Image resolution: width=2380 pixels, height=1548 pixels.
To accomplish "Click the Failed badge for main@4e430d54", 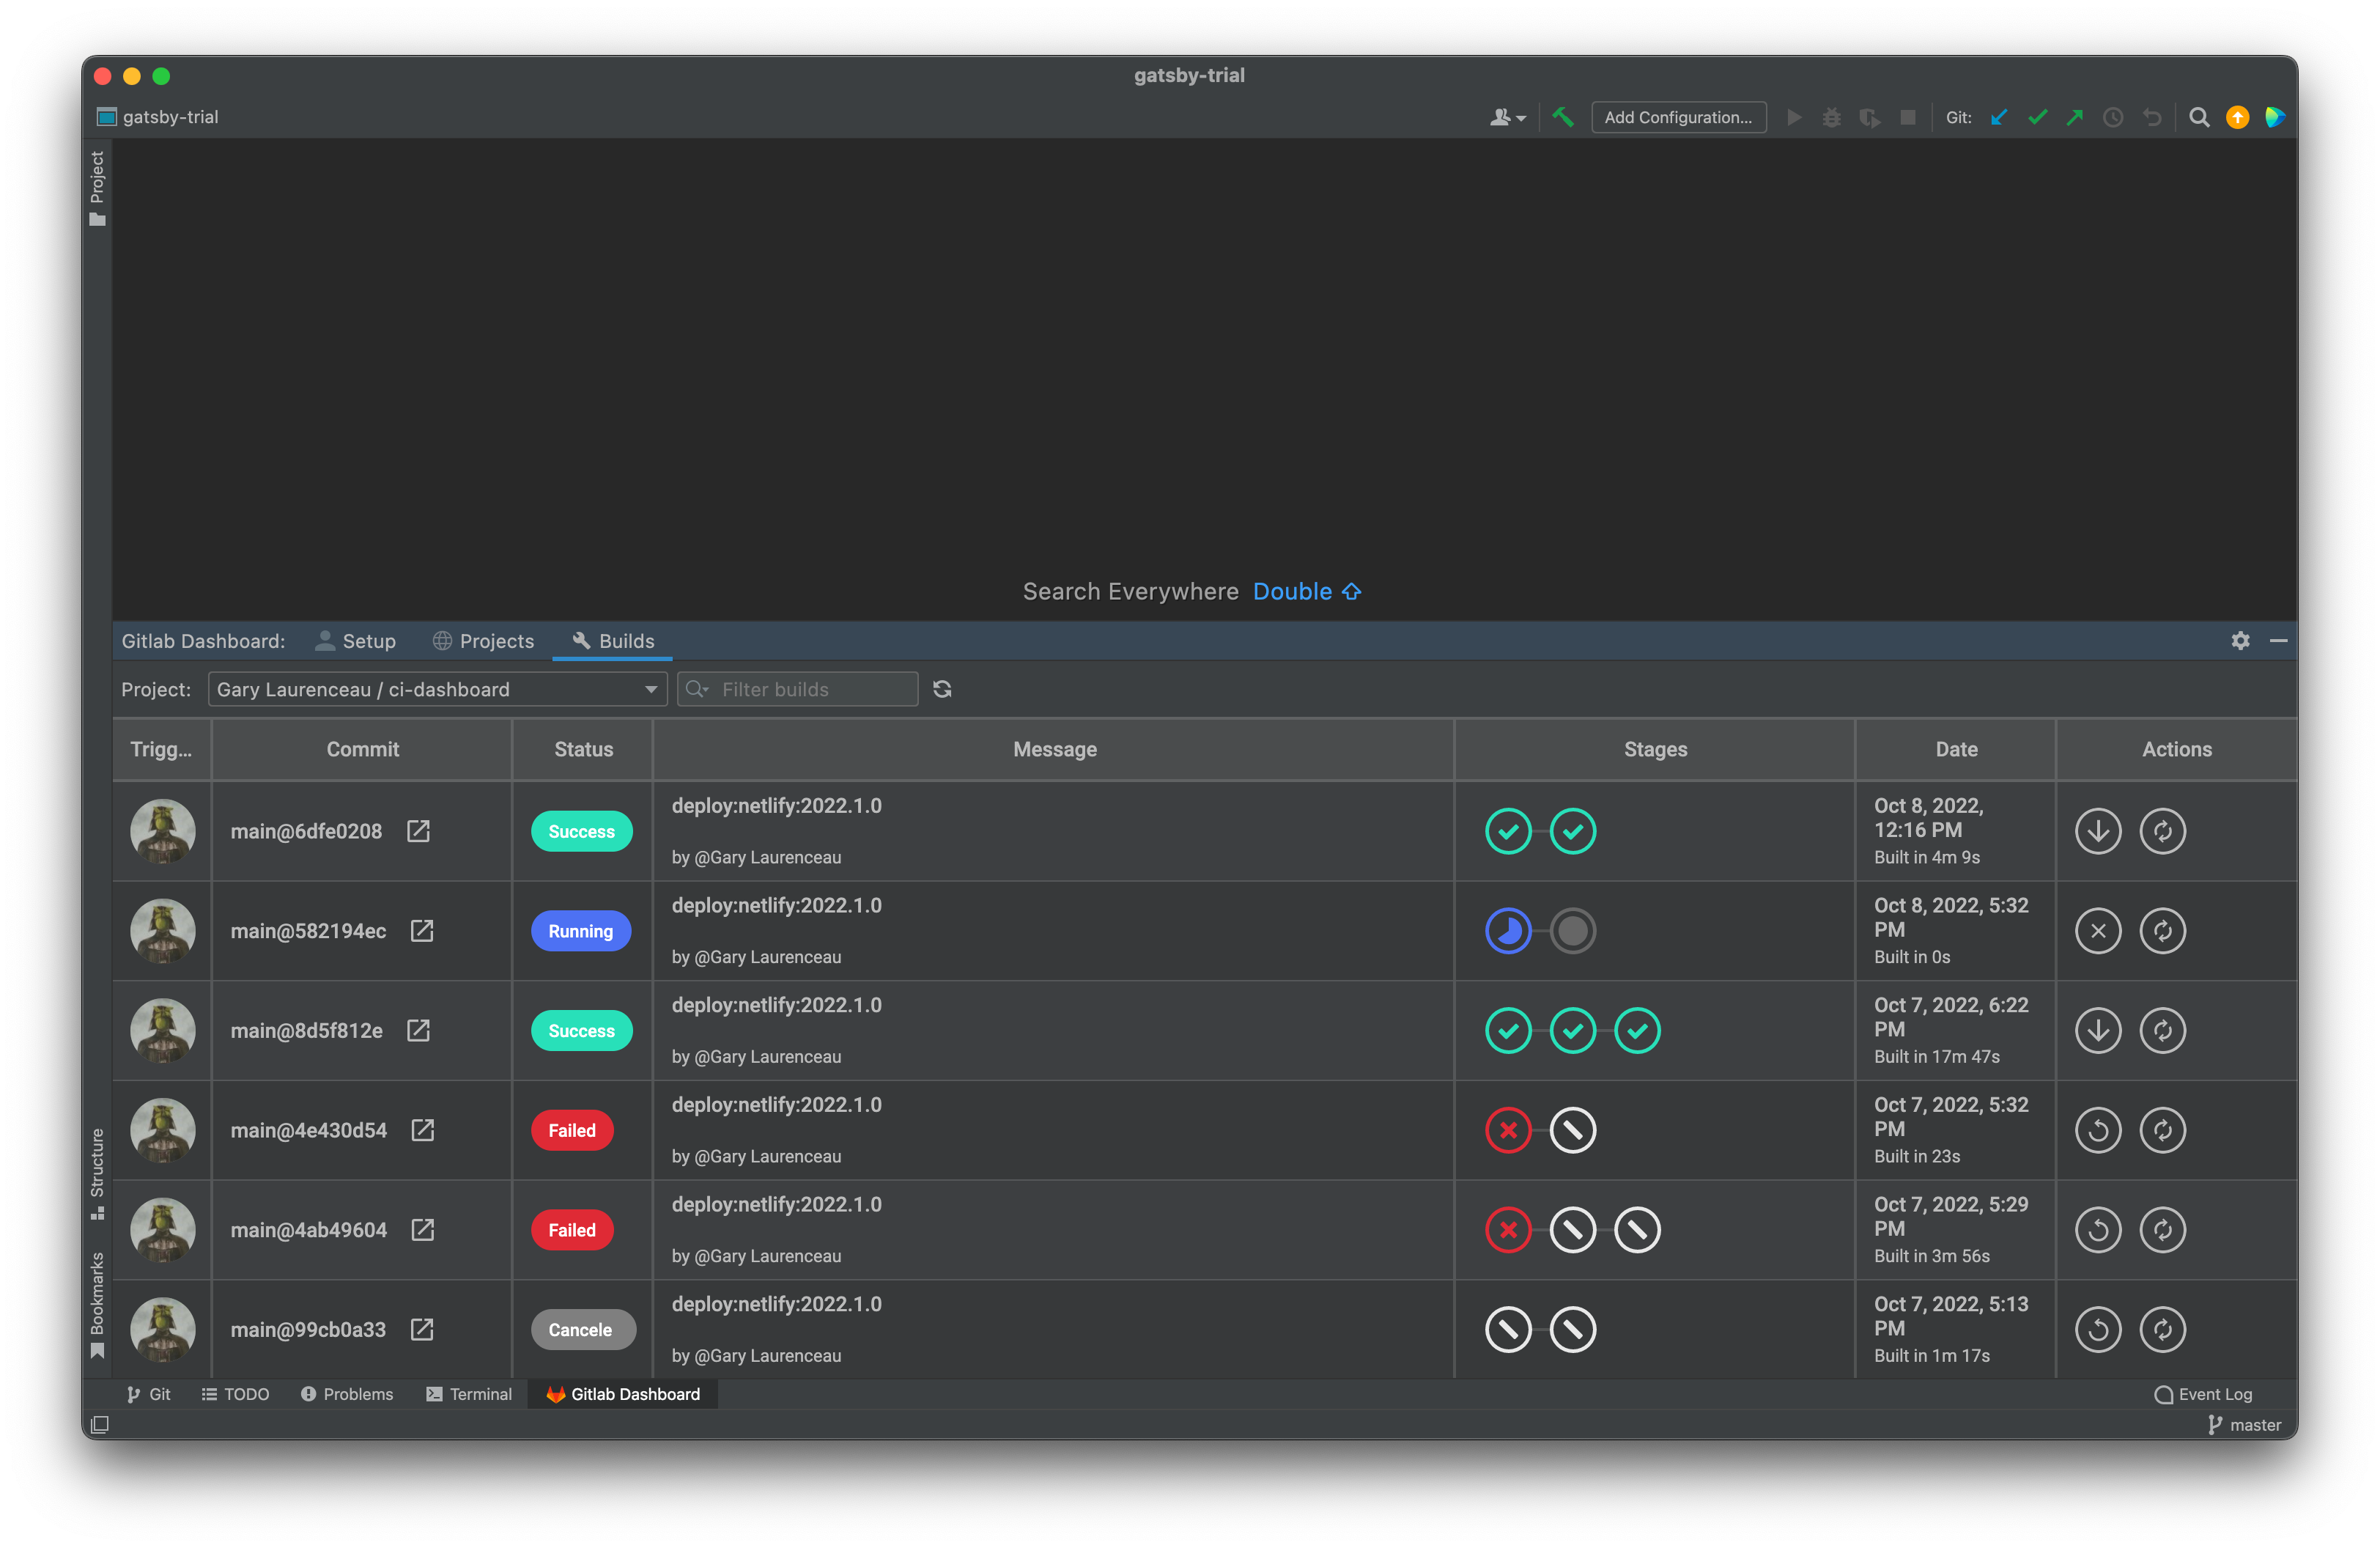I will (x=572, y=1130).
